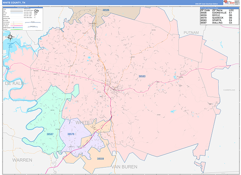Click 38506 in the ZIP index table
241x175 pixels.
pos(203,13)
